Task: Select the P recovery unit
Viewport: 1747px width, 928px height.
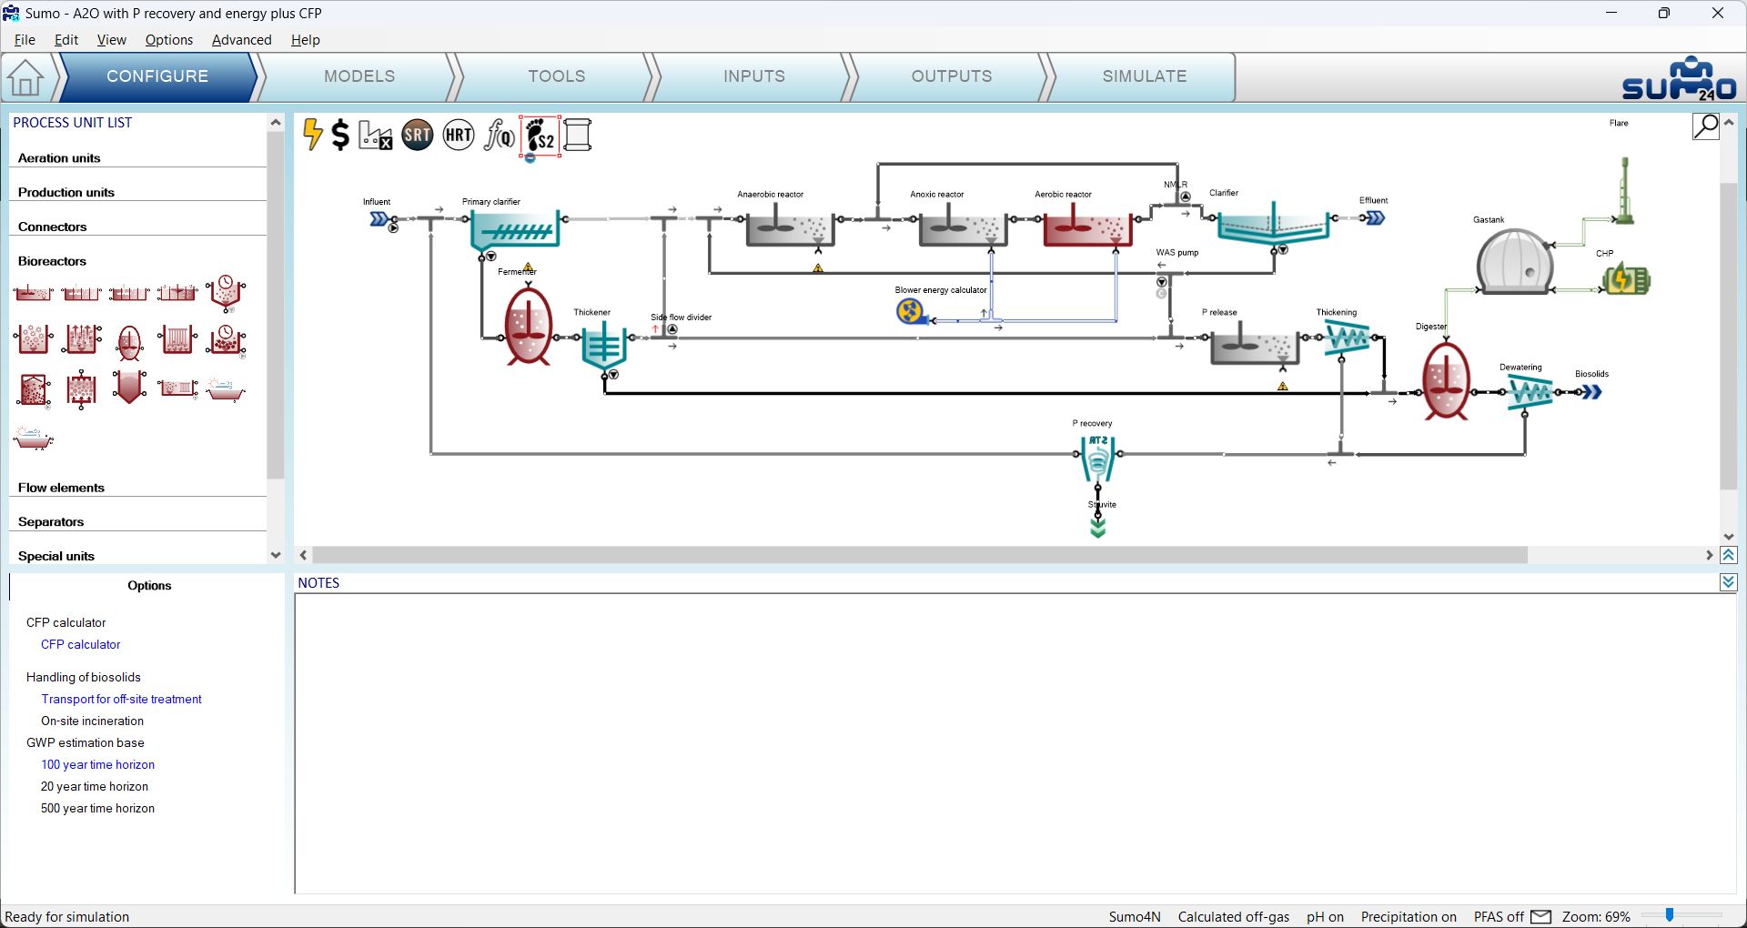Action: pyautogui.click(x=1097, y=459)
